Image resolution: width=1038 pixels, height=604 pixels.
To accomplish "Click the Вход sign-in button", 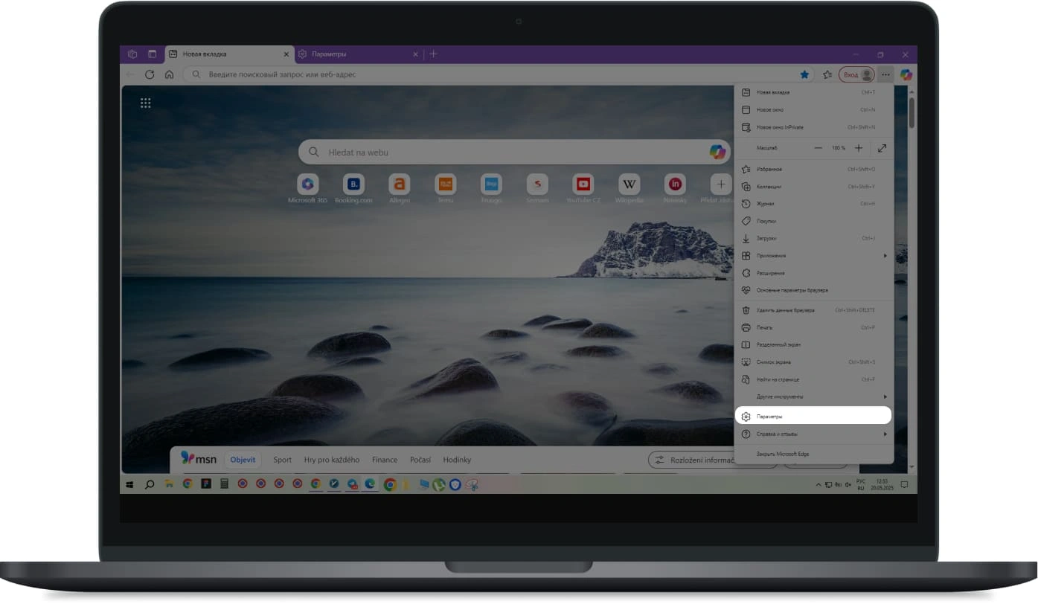I will tap(856, 74).
